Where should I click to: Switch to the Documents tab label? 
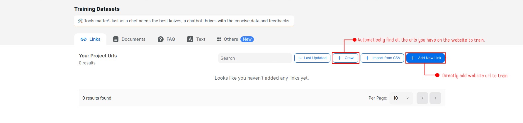(133, 39)
